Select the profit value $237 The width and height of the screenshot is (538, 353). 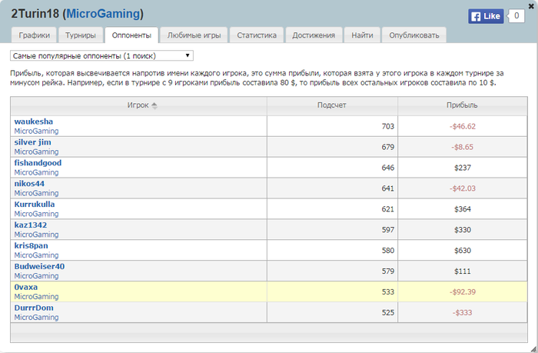point(463,168)
